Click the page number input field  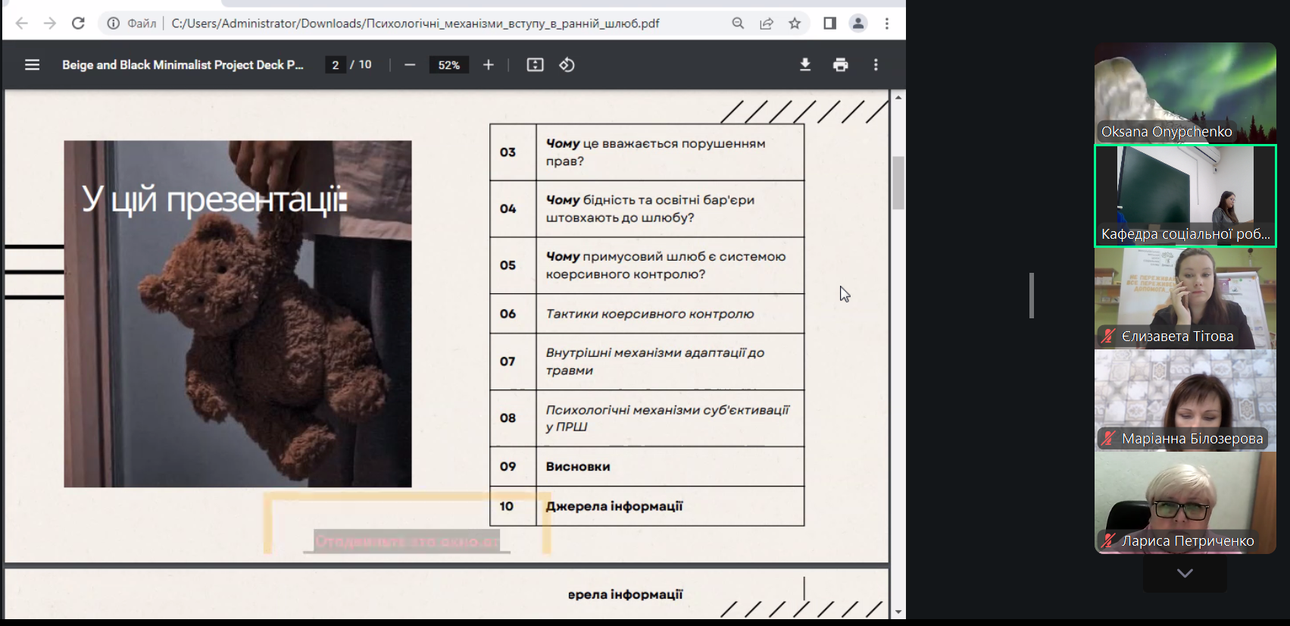[x=335, y=65]
